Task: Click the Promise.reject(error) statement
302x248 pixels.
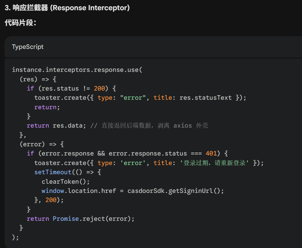Action: (93, 218)
